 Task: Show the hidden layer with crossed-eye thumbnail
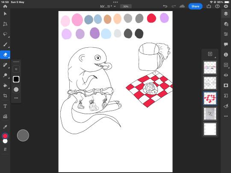(x=210, y=114)
